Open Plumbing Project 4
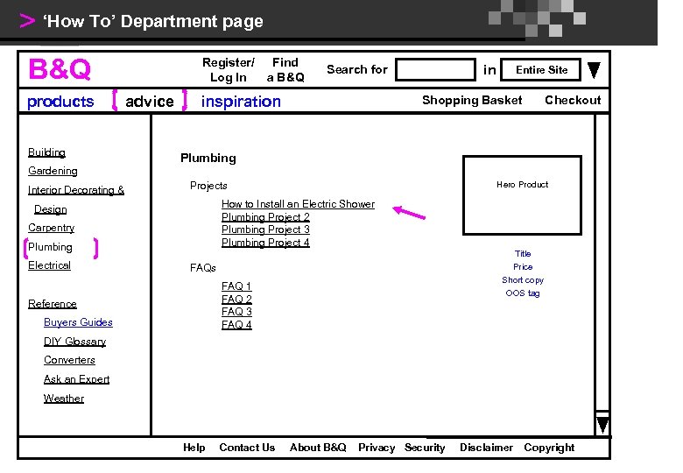Screen dimensions: 683x473 pyautogui.click(x=265, y=243)
